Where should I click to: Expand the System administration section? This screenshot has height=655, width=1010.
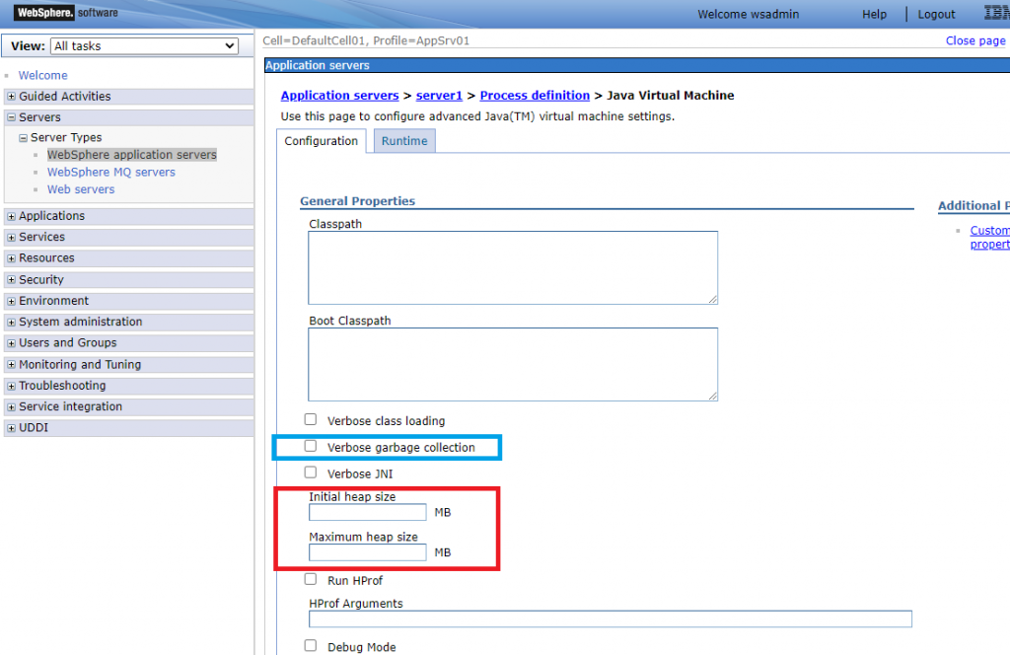click(x=11, y=322)
